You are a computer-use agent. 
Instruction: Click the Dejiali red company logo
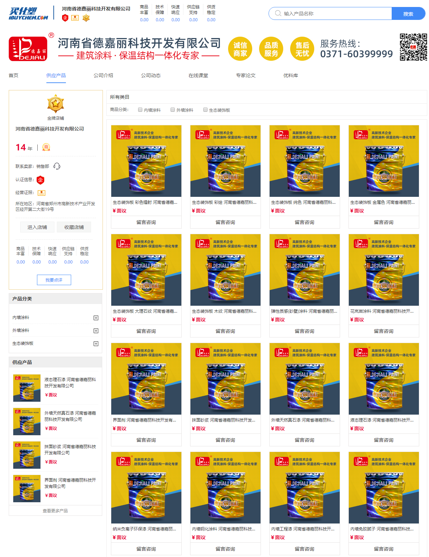click(x=28, y=49)
